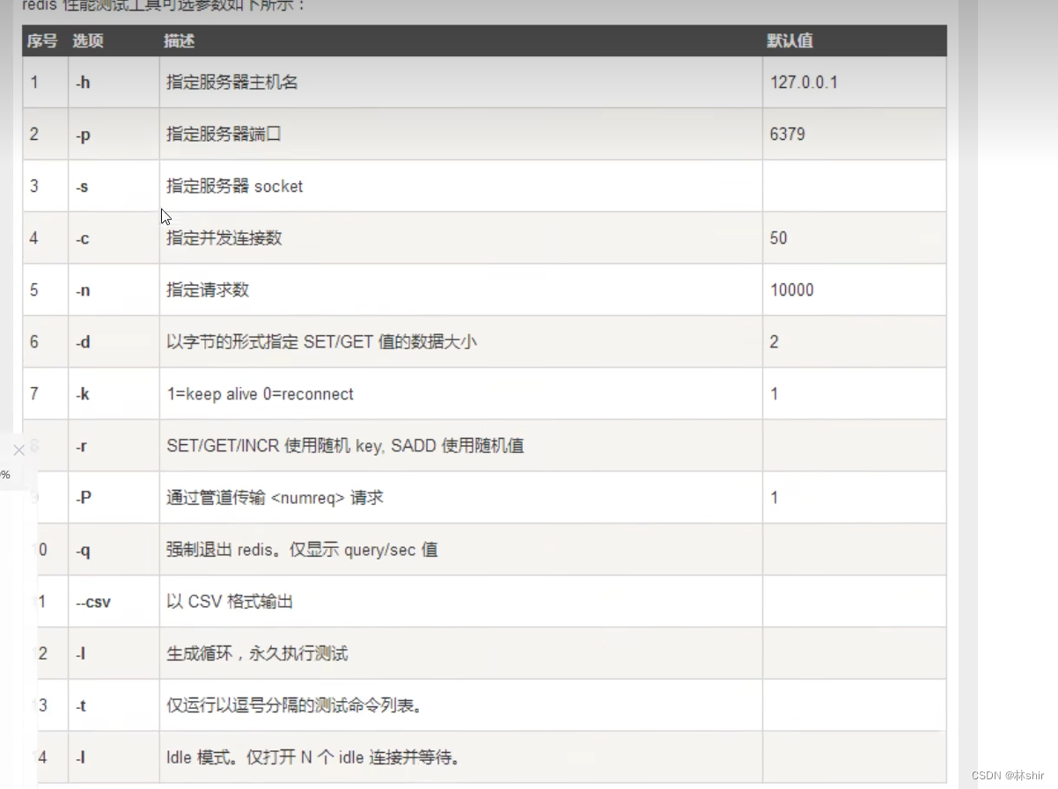Click default value 6379
1058x789 pixels.
(787, 135)
